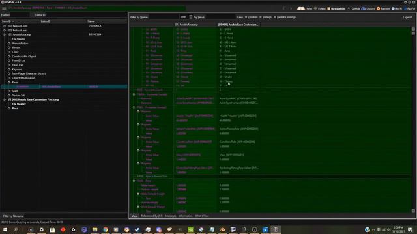Click the Legend button
Viewport: 417px width, 234px height.
coord(407,17)
